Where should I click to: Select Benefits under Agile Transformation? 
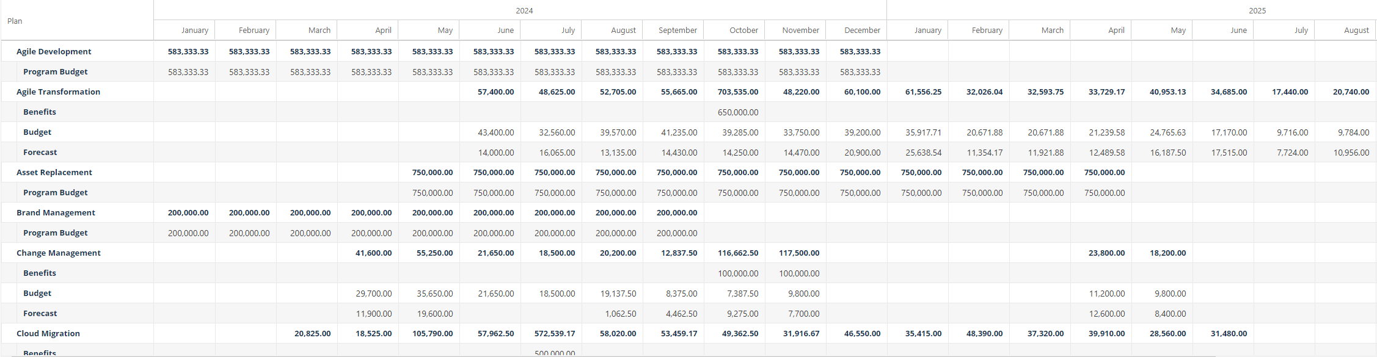(x=39, y=112)
